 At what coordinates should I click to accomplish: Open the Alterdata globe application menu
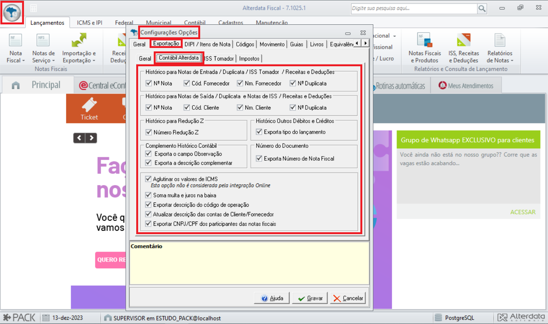(12, 12)
